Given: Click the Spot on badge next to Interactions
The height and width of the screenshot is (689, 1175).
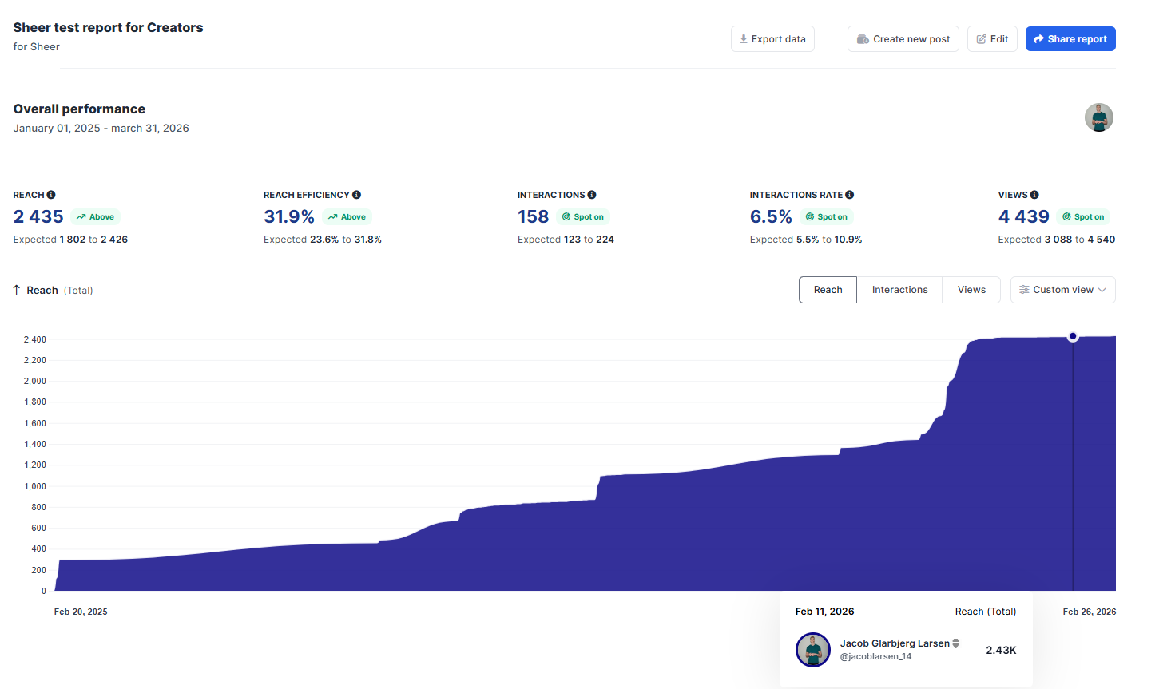Looking at the screenshot, I should 584,216.
